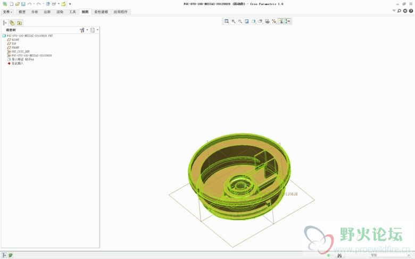This screenshot has width=415, height=259.
Task: Open the quick access toolbar customize arrow
Action: click(x=70, y=4)
